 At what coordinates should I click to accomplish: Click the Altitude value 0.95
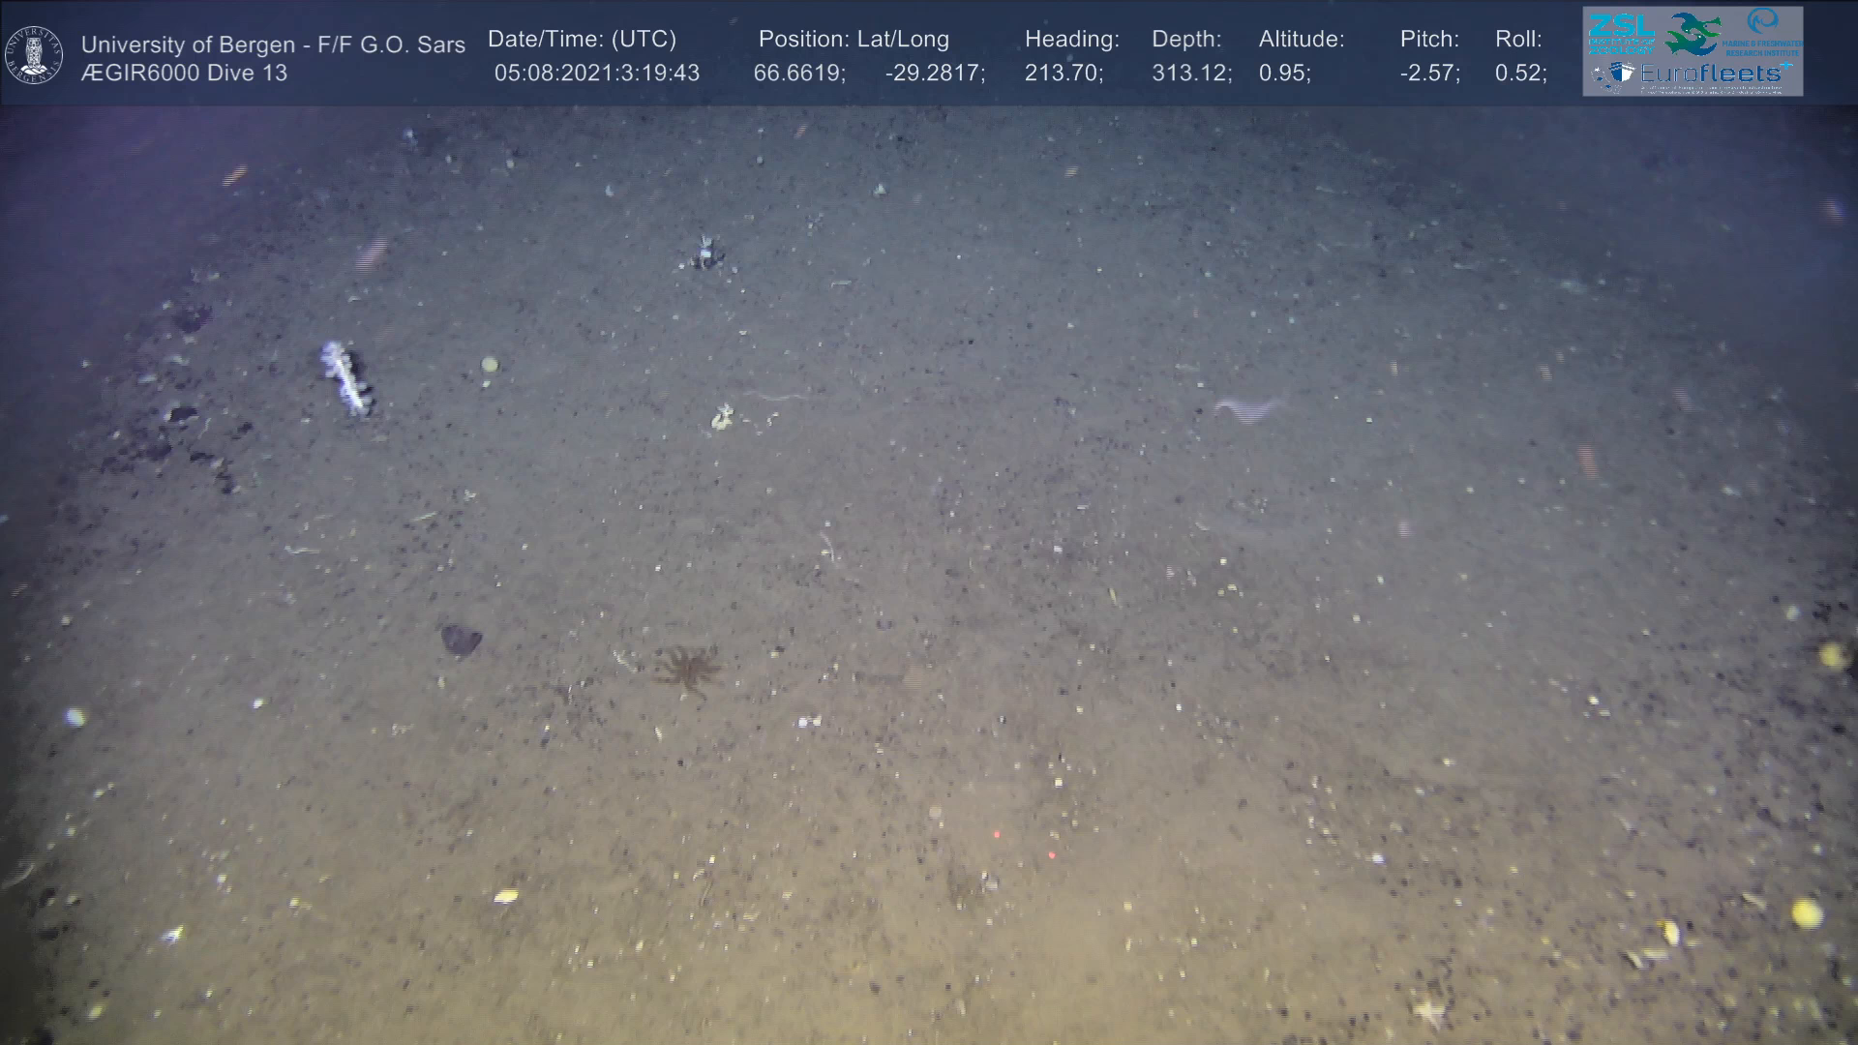[x=1284, y=74]
